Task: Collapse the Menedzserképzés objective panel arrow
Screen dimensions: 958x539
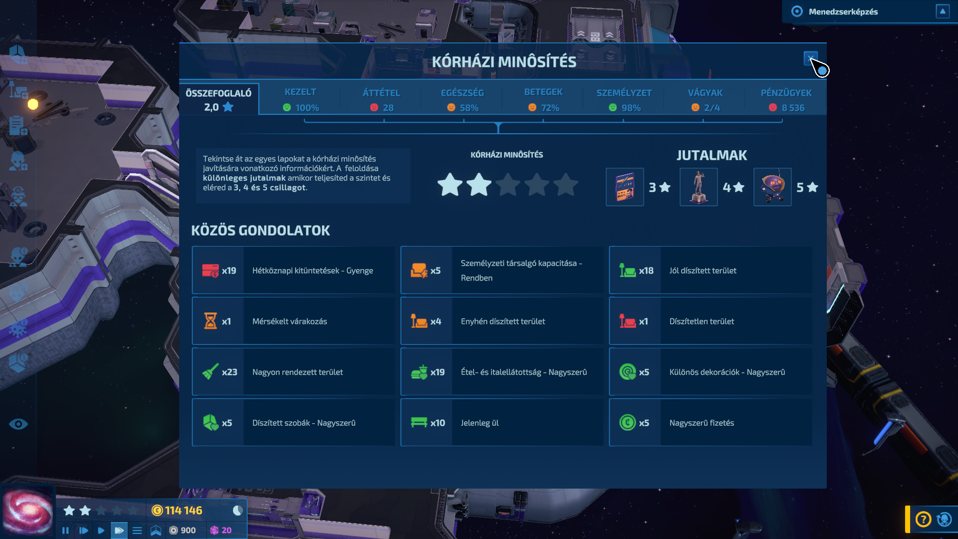Action: coord(943,11)
